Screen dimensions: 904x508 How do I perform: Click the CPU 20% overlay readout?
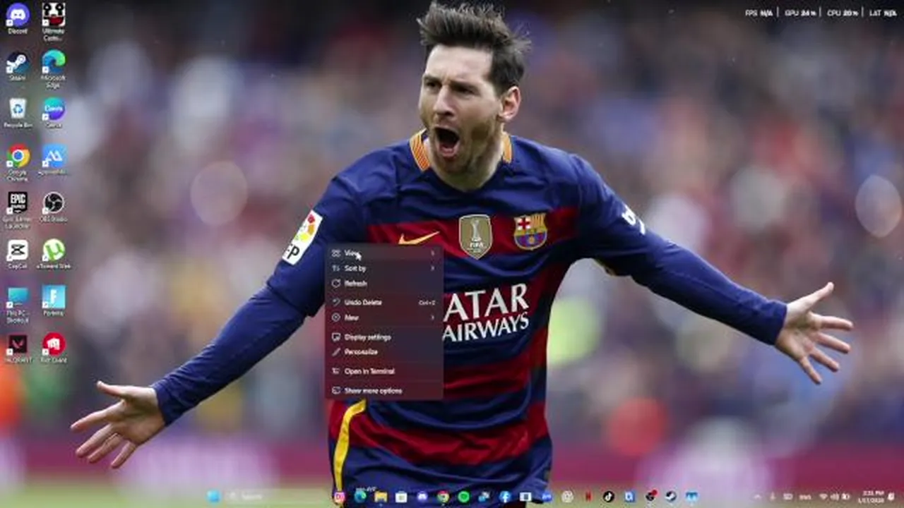[x=843, y=13]
